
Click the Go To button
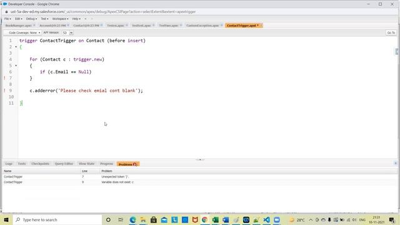click(391, 32)
